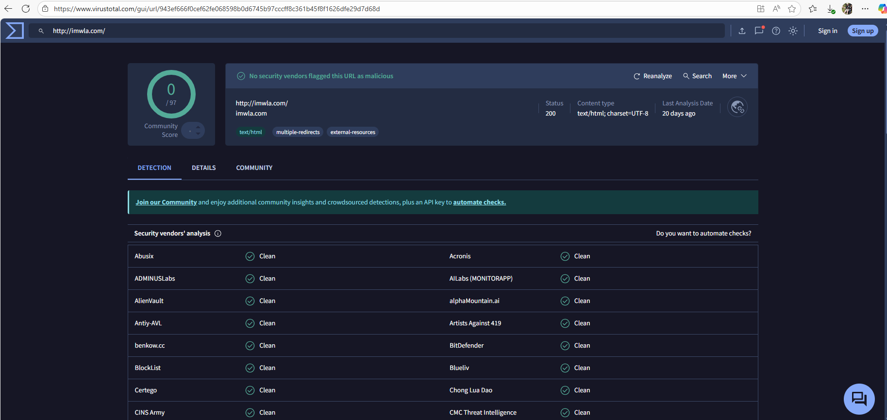Click the Certego vendor name
This screenshot has width=887, height=420.
146,390
